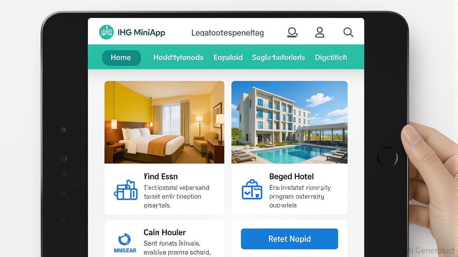The width and height of the screenshot is (458, 257).
Task: Select the Digctifieh tab
Action: click(x=331, y=58)
